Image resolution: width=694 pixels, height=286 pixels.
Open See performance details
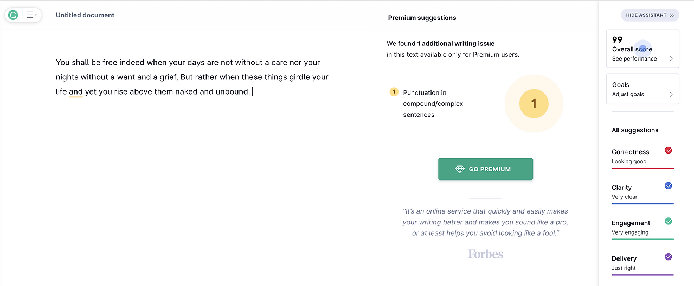tap(634, 59)
